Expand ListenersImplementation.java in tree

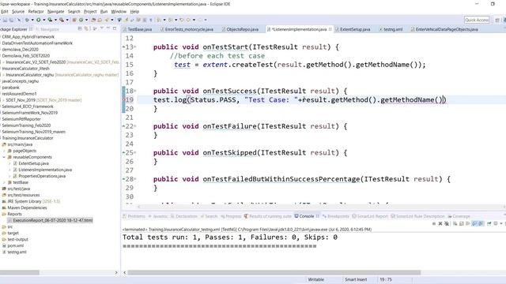coord(9,170)
